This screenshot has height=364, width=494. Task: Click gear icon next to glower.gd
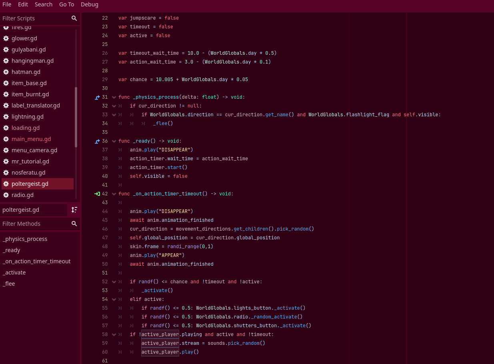tap(6, 38)
